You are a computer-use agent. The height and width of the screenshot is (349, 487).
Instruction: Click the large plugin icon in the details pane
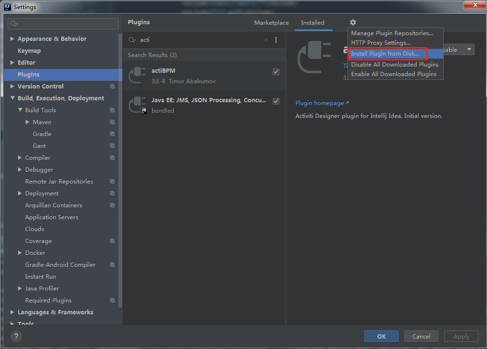coord(314,57)
